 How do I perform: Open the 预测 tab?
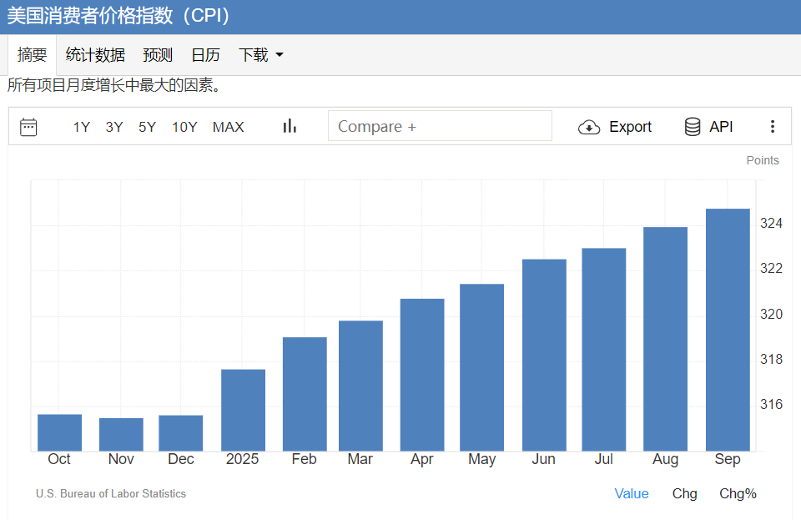[x=158, y=54]
